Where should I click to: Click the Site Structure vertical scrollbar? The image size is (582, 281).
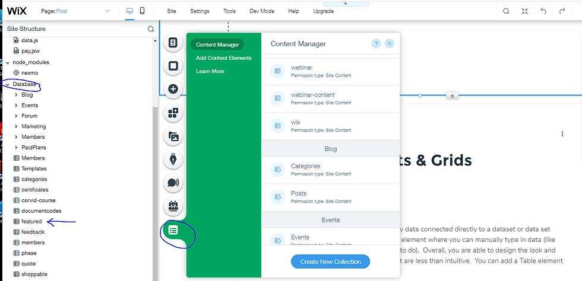point(156,193)
